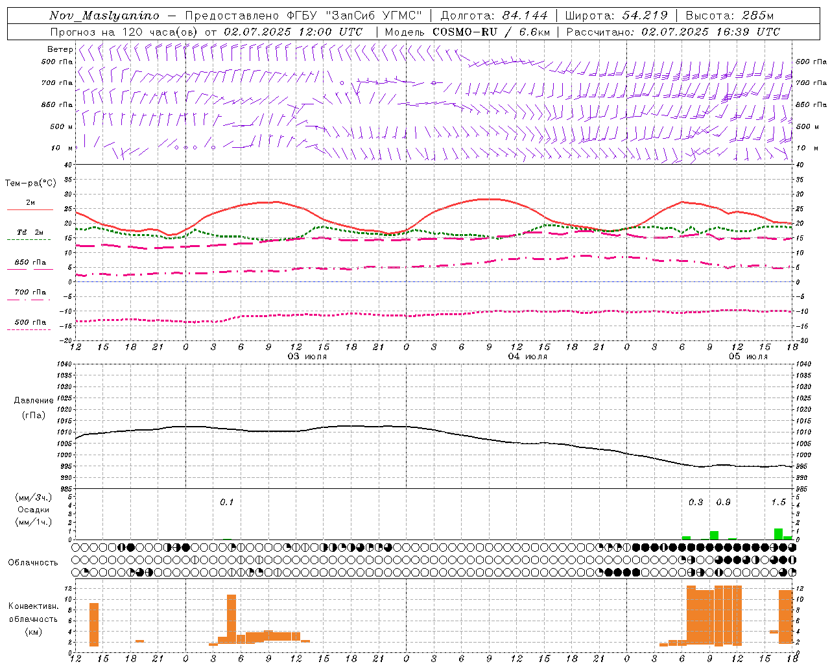
Task: Select the text 'Предоставлено ФГБУ "ЗапСиб УГМС"'
Action: coord(304,16)
